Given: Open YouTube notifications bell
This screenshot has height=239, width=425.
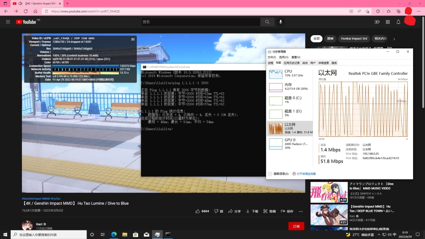Looking at the screenshot, I should (x=398, y=22).
